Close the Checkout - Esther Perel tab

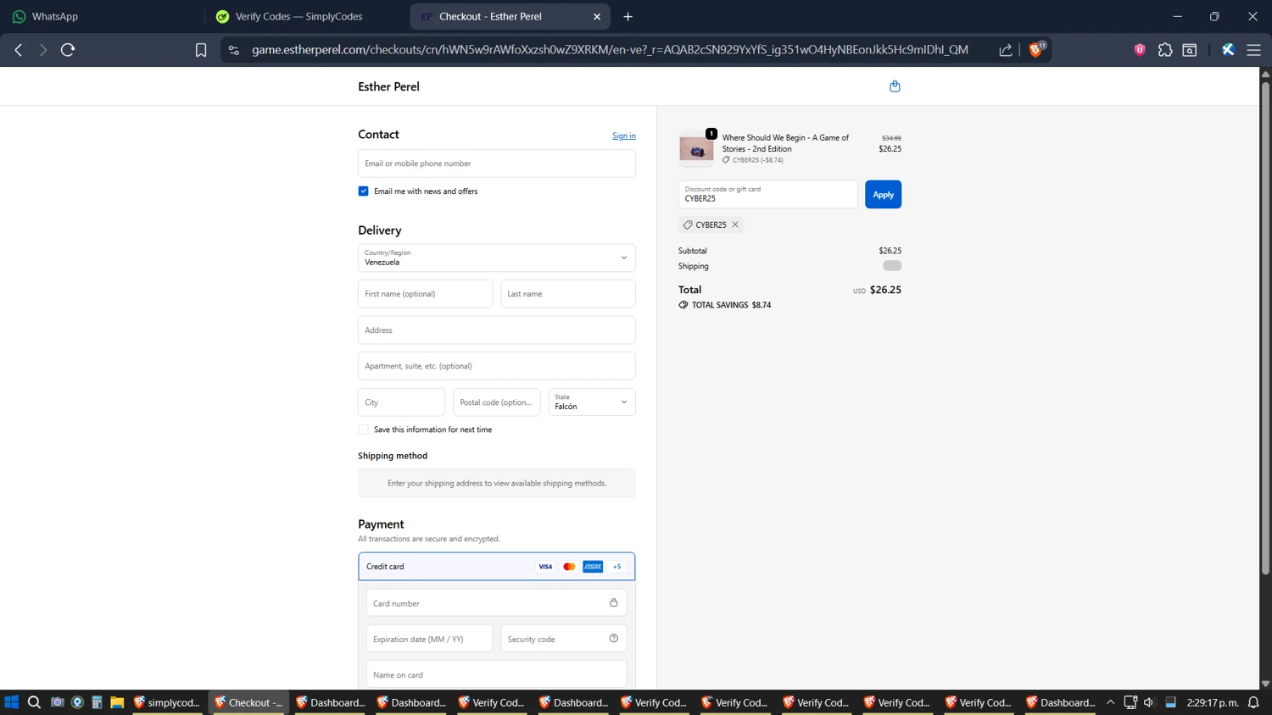(x=597, y=16)
